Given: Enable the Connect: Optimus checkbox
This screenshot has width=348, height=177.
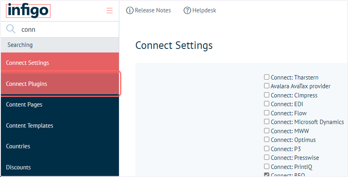Looking at the screenshot, I should 267,140.
